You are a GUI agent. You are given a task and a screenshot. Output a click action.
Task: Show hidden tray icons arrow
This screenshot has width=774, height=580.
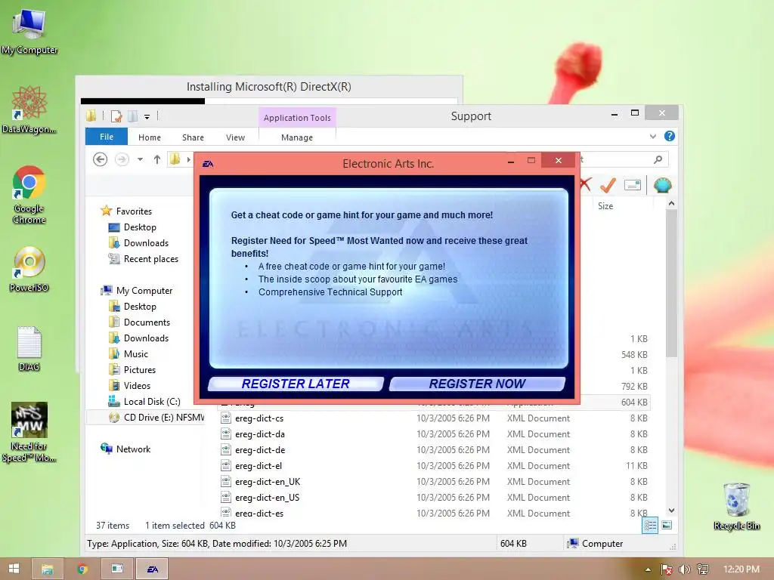point(648,569)
